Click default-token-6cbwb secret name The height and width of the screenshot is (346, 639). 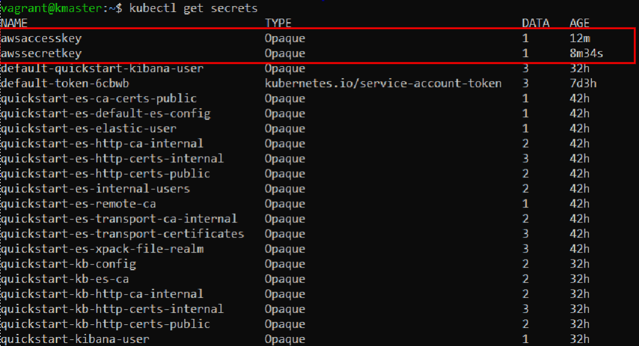pos(65,83)
